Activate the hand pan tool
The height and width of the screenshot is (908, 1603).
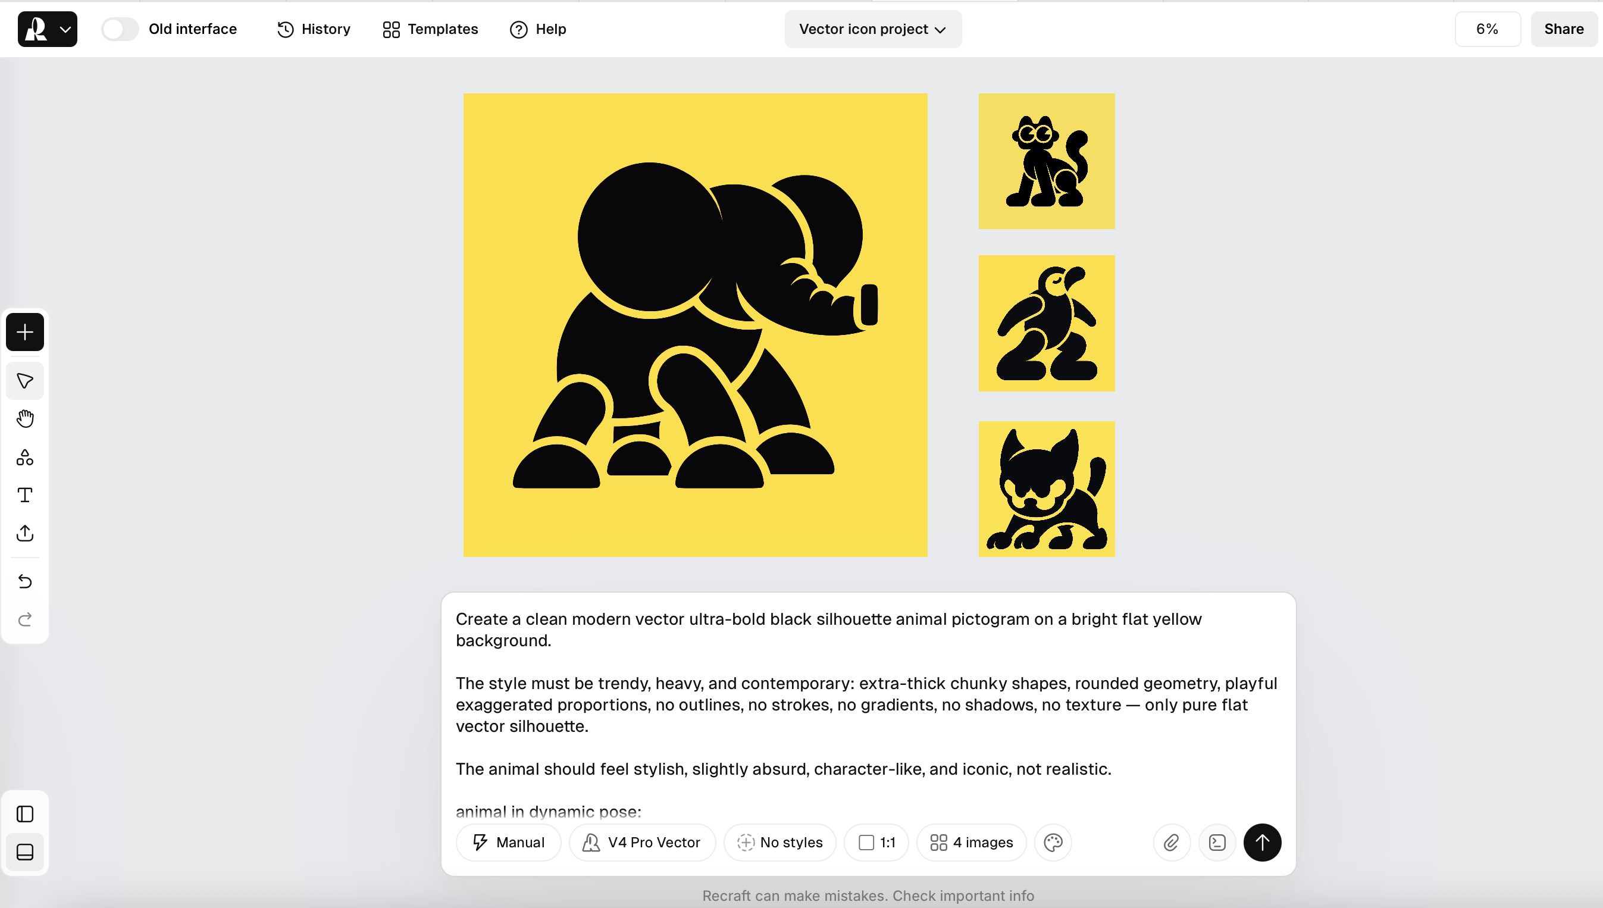25,419
